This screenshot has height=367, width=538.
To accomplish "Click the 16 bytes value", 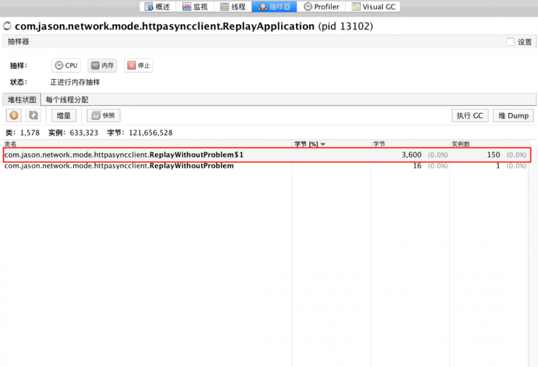I will coord(417,166).
